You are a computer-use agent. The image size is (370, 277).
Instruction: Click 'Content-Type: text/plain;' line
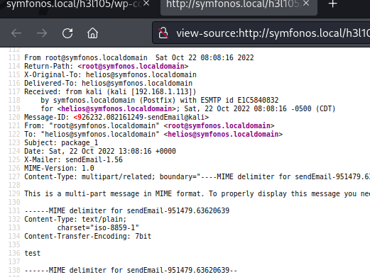point(75,219)
